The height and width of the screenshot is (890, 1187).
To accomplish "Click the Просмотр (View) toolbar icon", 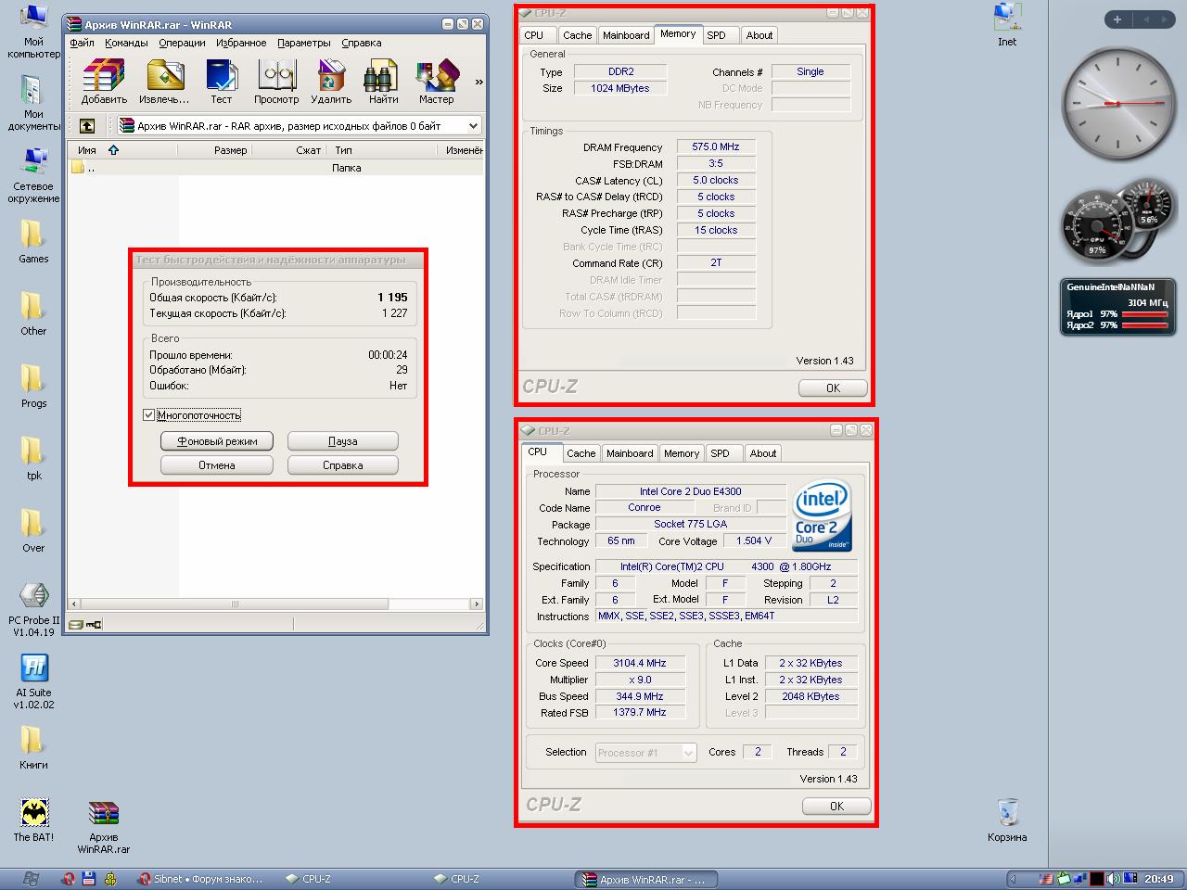I will point(276,82).
